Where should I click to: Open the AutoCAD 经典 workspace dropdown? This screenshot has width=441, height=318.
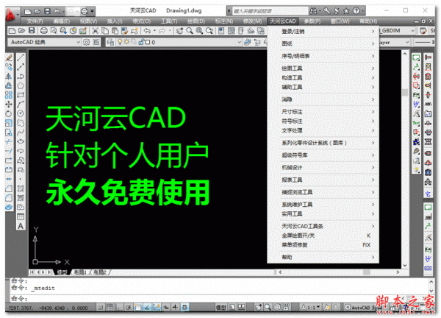tap(78, 42)
